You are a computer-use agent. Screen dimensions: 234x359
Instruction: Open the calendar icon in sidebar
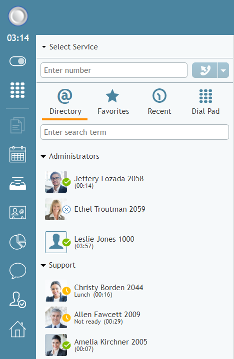point(17,154)
